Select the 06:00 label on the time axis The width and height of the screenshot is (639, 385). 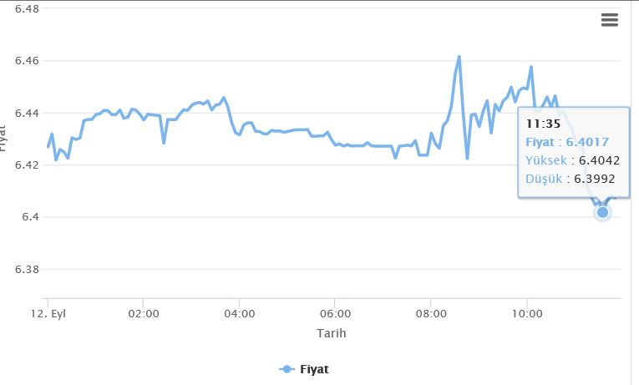[x=334, y=314]
